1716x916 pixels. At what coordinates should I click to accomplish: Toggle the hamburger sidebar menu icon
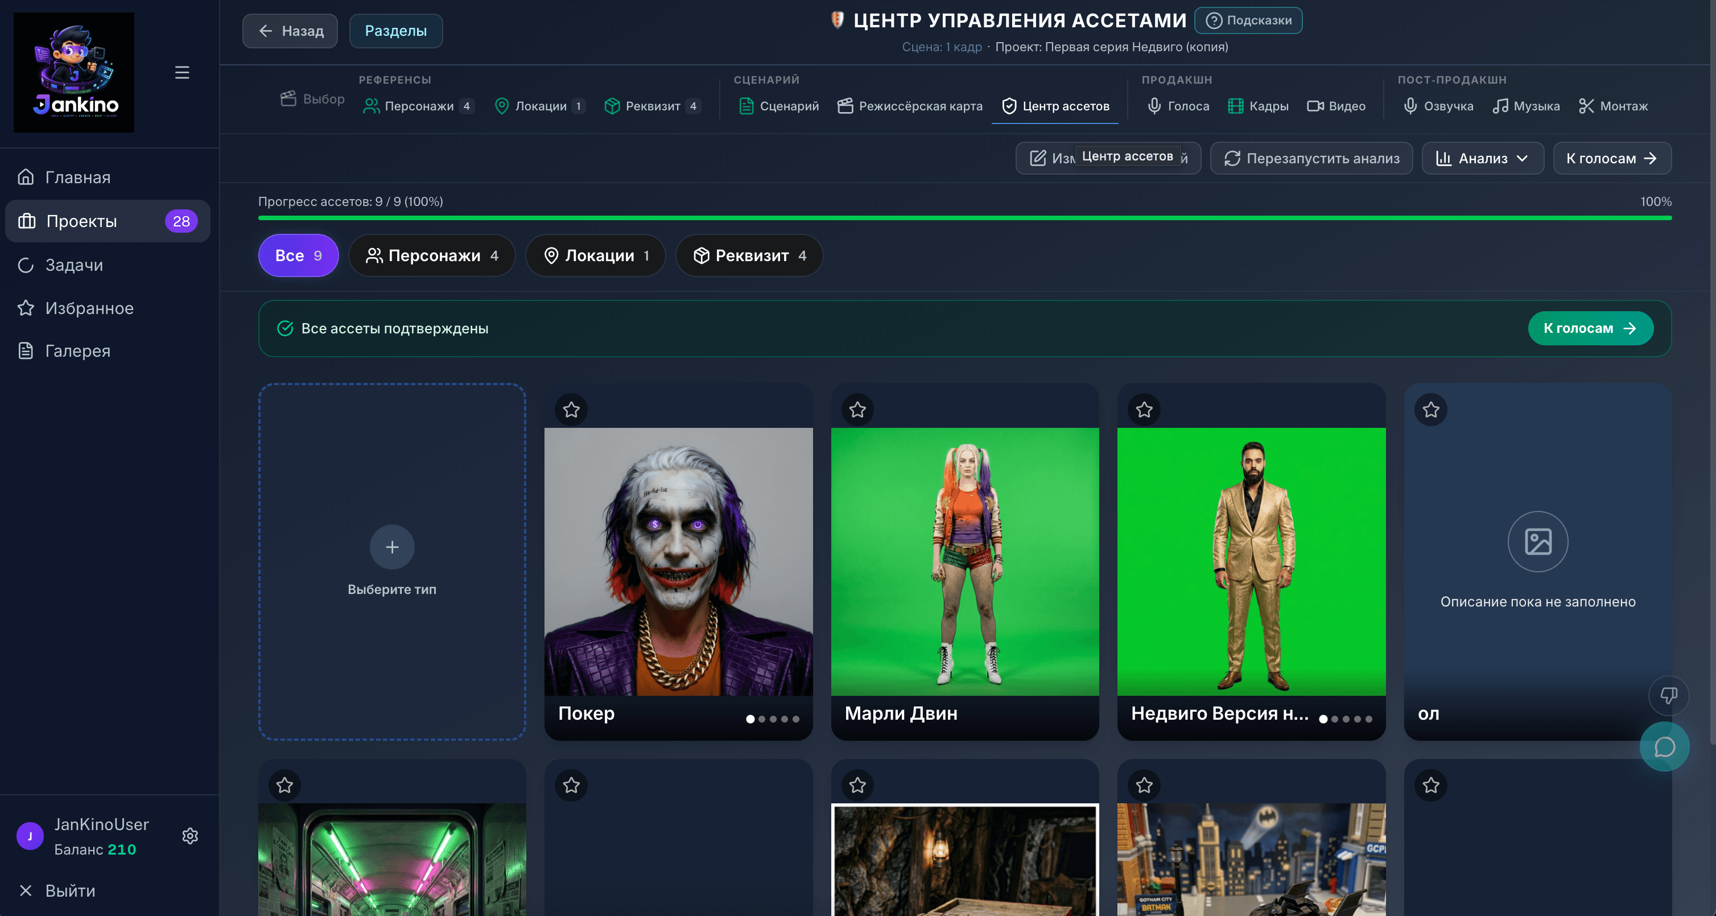(x=182, y=72)
